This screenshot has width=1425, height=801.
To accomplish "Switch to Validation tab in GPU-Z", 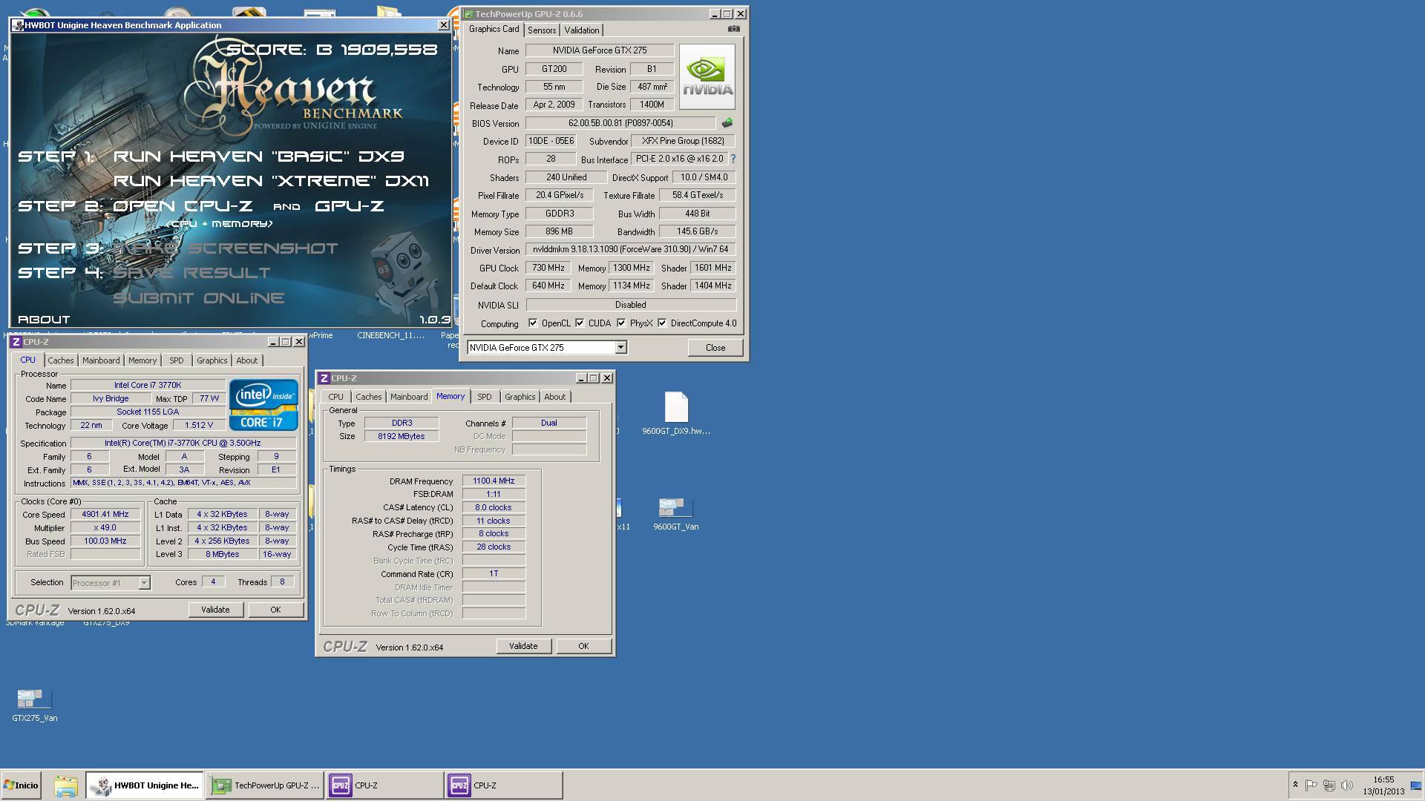I will (x=581, y=30).
